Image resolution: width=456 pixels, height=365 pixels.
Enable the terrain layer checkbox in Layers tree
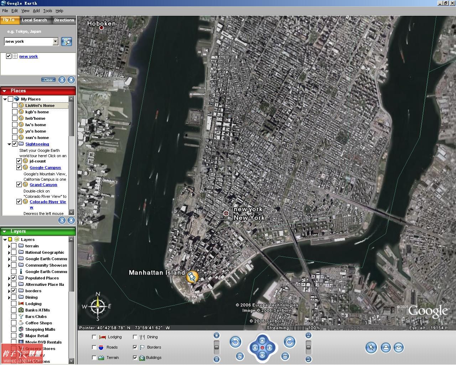pos(14,246)
